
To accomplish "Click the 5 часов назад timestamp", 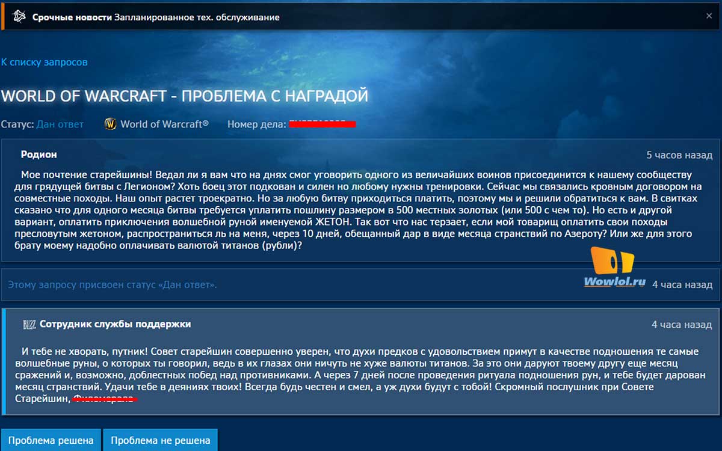I will [679, 155].
